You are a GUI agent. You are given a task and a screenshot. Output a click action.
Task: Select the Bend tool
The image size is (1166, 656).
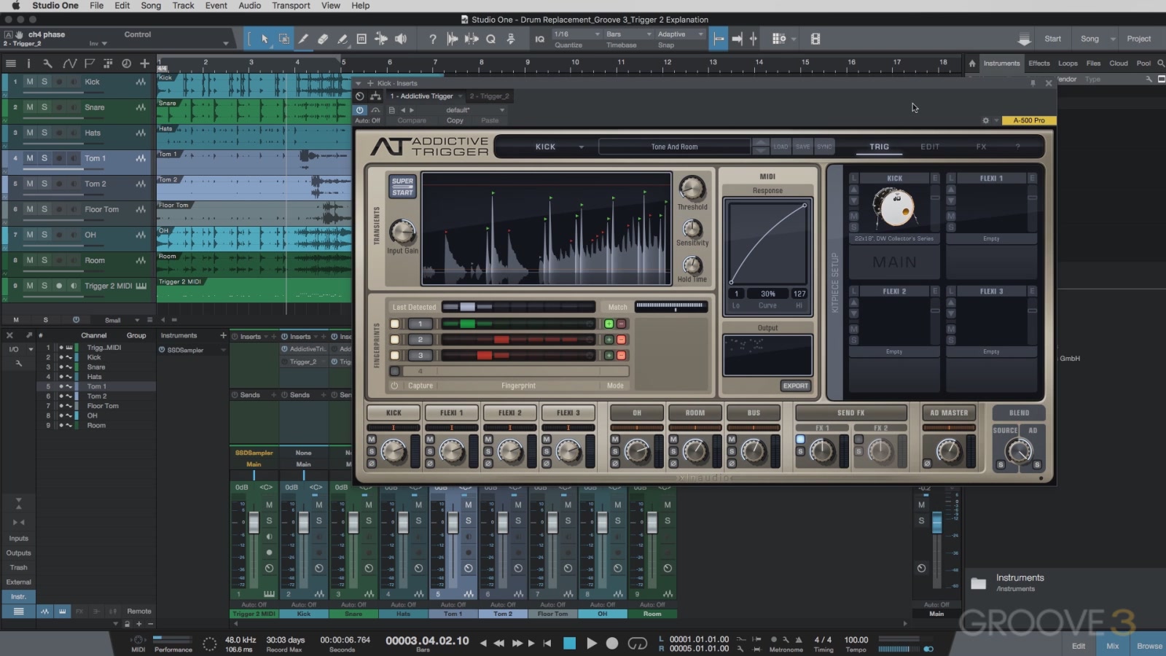[380, 39]
